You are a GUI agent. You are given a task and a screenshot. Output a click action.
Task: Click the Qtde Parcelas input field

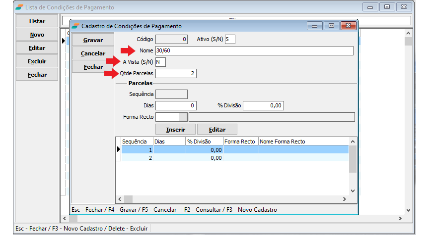176,73
